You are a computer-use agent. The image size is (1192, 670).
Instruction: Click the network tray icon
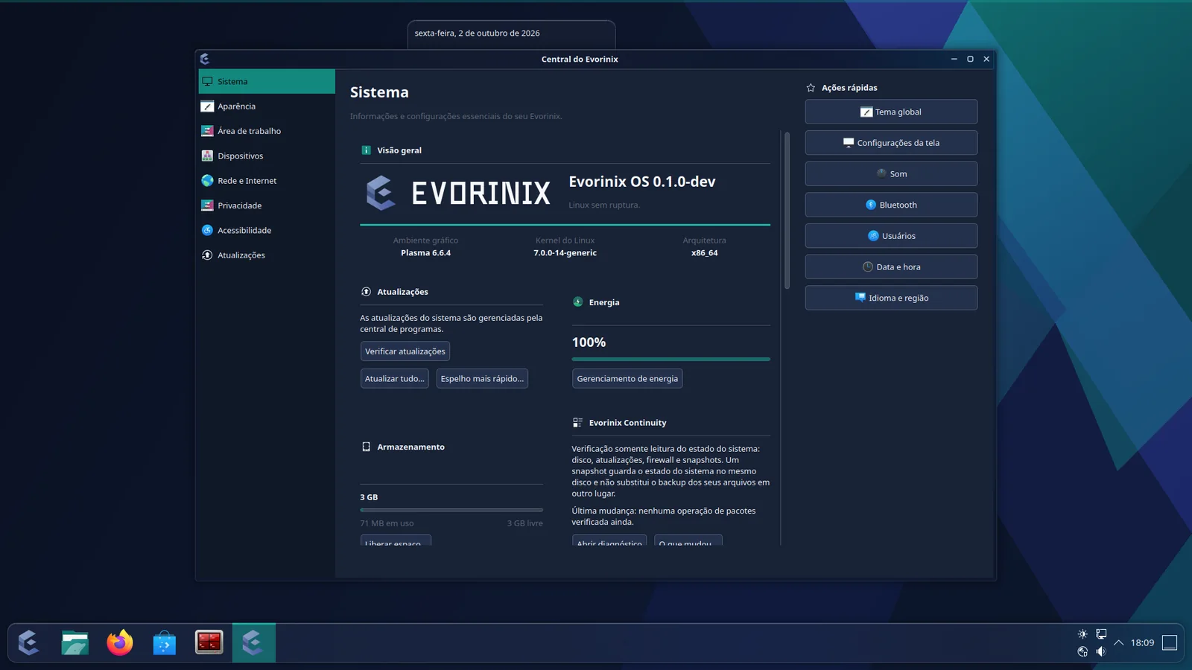(1101, 634)
